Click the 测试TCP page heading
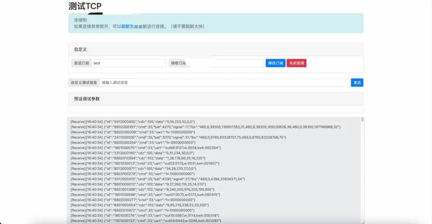This screenshot has height=224, width=432. point(85,6)
